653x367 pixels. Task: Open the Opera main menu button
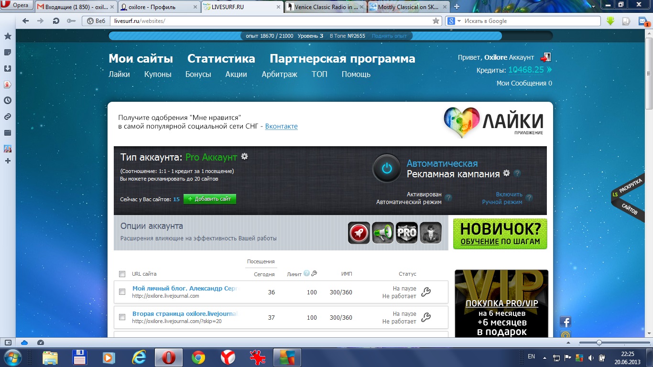click(x=17, y=6)
